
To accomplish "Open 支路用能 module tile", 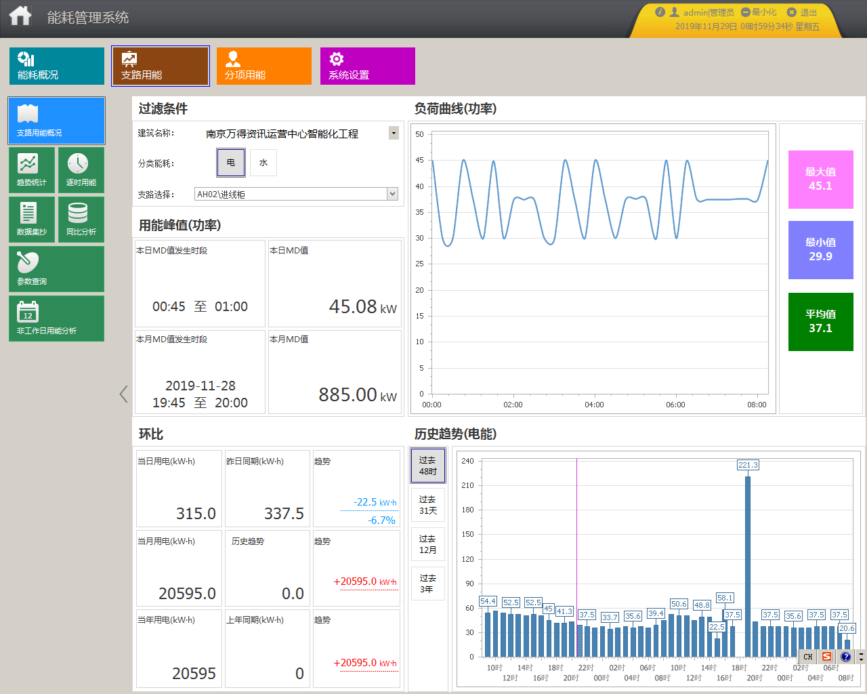I will 161,66.
